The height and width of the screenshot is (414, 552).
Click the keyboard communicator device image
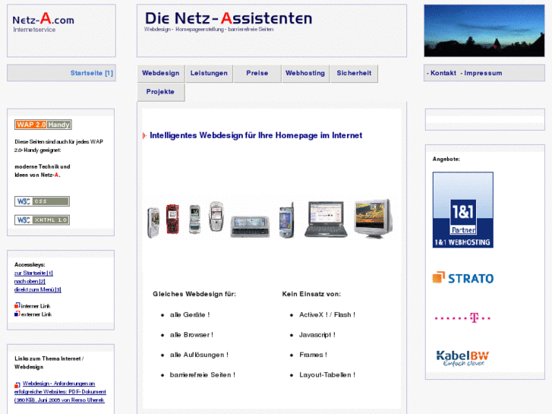pyautogui.click(x=250, y=226)
